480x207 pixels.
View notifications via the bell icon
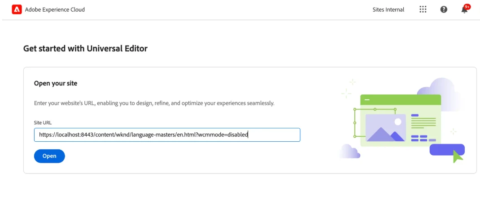pyautogui.click(x=464, y=10)
